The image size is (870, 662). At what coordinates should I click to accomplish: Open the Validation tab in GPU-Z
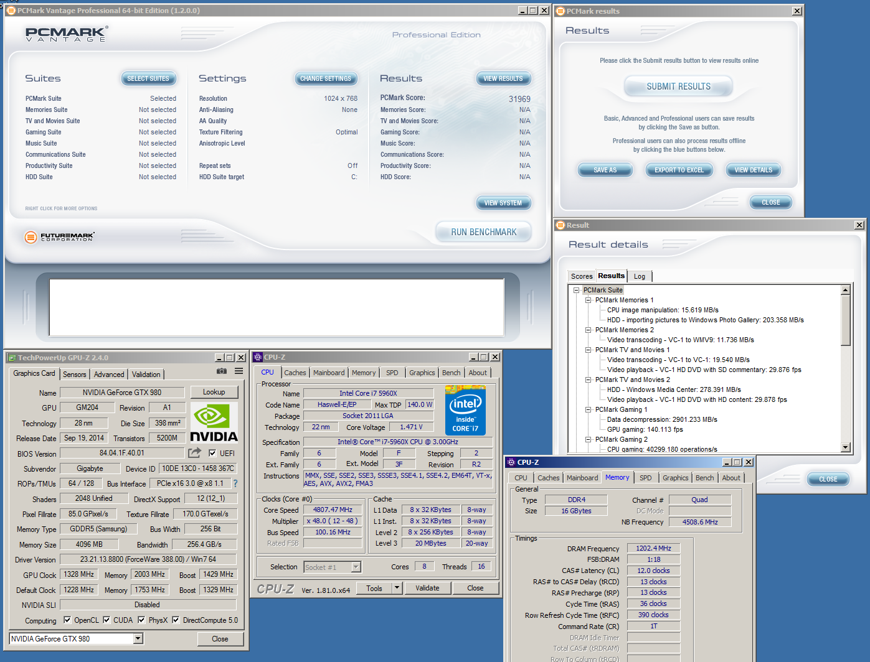point(146,375)
